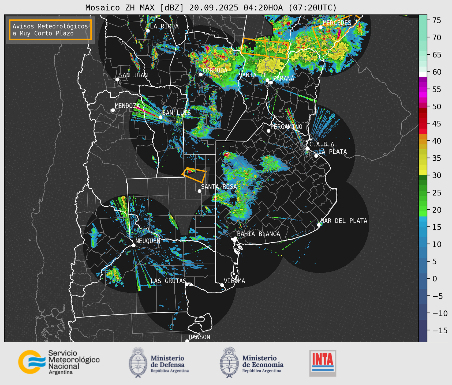Click the PERGAMINO city marker
The width and height of the screenshot is (452, 385).
point(268,131)
